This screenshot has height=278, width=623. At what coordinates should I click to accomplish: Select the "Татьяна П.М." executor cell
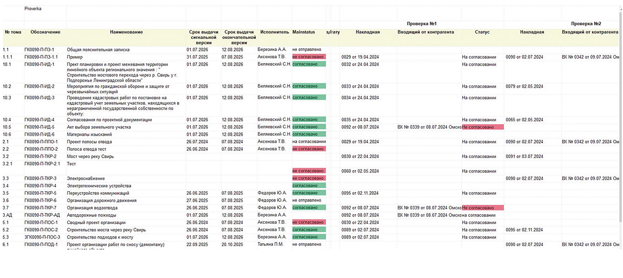[270, 245]
